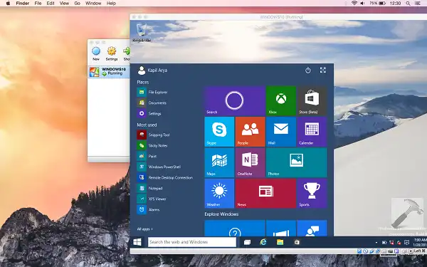This screenshot has width=427, height=267.
Task: Launch the Skype tile
Action: (x=219, y=132)
